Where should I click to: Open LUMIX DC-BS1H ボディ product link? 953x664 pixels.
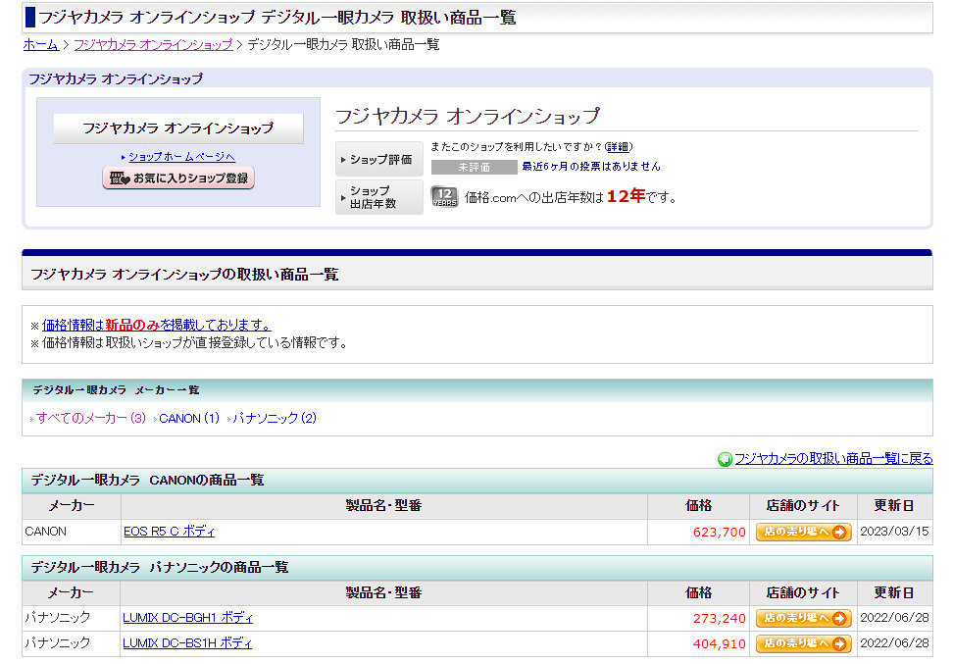(187, 643)
